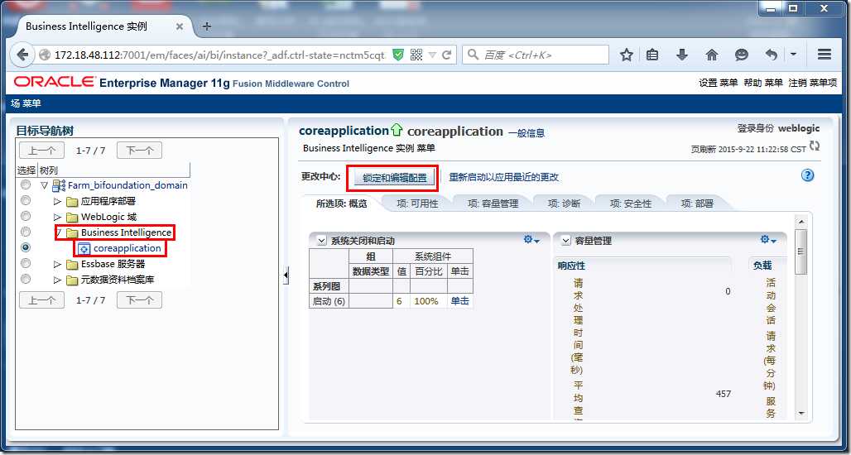This screenshot has height=455, width=851.
Task: Open the 一般信息 link
Action: [x=526, y=133]
